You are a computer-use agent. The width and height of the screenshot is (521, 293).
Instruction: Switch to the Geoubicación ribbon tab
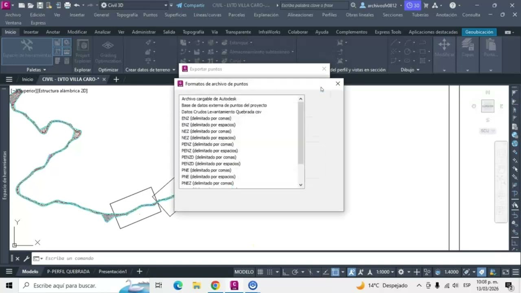479,32
